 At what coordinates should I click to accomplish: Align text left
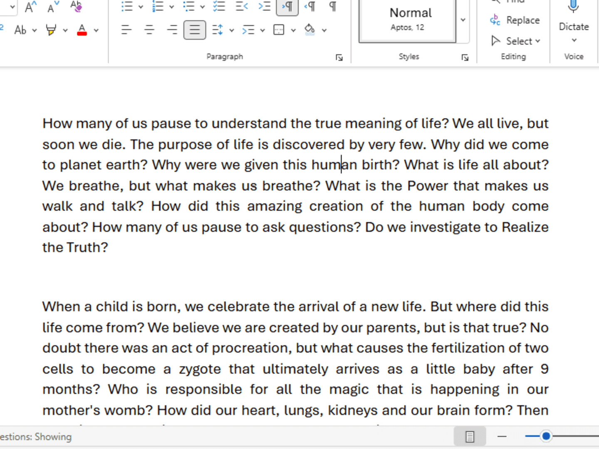click(126, 30)
